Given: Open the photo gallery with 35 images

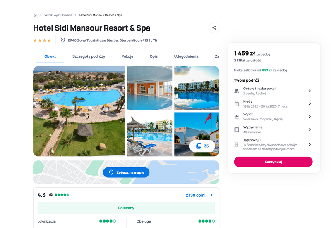Looking at the screenshot, I should pos(202,146).
